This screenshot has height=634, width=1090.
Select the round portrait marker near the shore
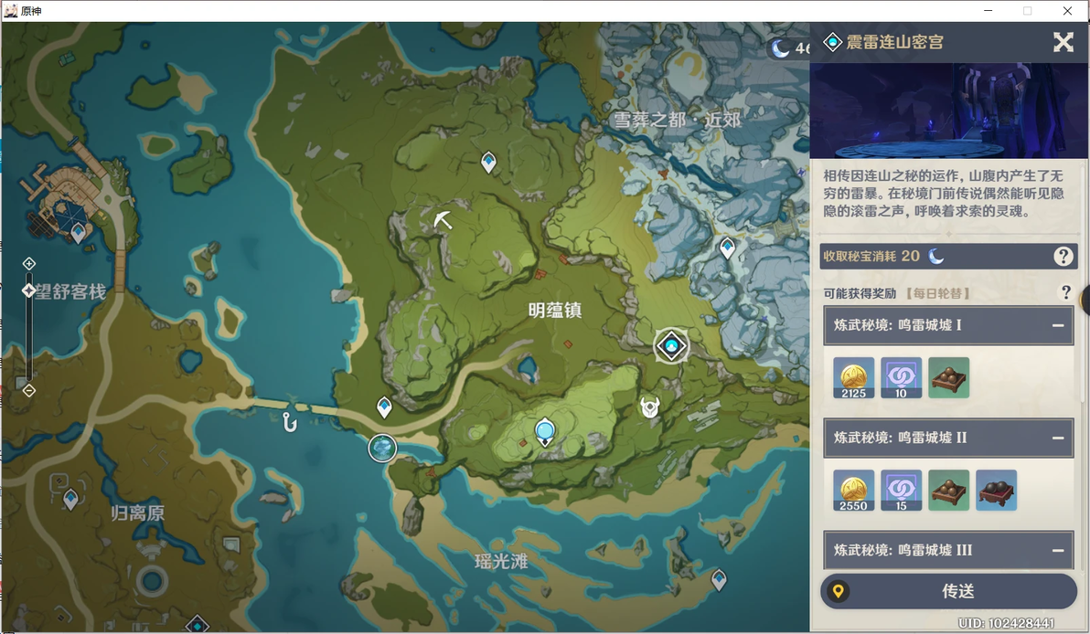click(382, 448)
